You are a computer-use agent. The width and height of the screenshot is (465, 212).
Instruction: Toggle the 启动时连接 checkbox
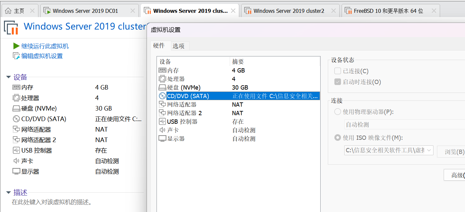pyautogui.click(x=337, y=81)
